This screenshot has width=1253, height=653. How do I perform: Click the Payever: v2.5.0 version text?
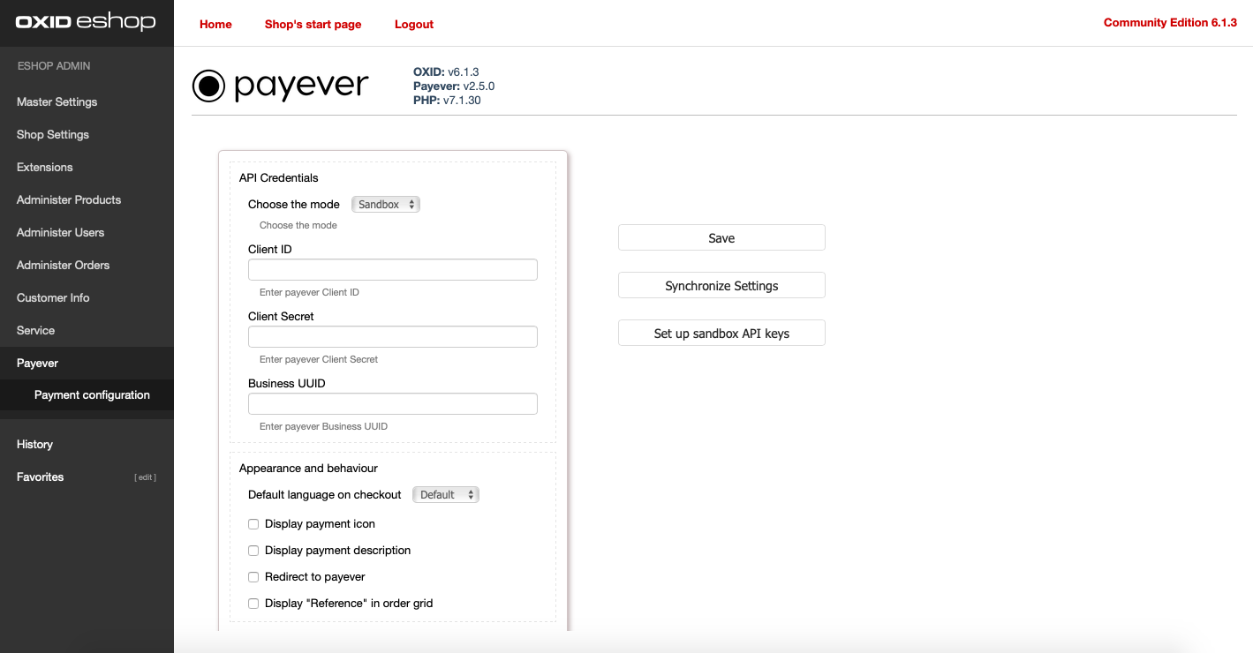coord(454,86)
